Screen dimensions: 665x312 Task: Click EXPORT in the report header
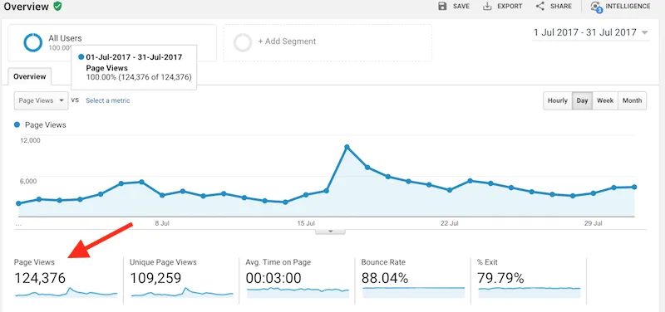click(510, 7)
